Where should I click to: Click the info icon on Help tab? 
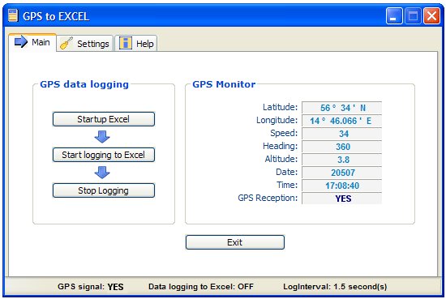[125, 43]
